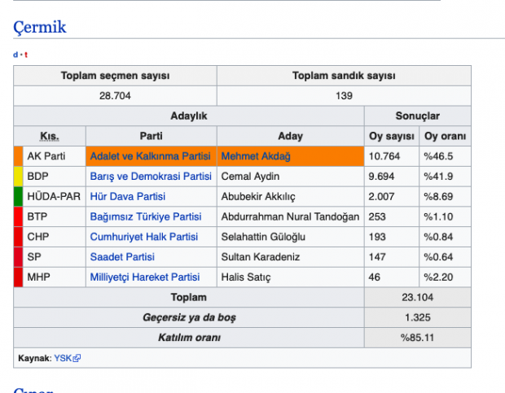Open the YSK source link

pyautogui.click(x=63, y=358)
